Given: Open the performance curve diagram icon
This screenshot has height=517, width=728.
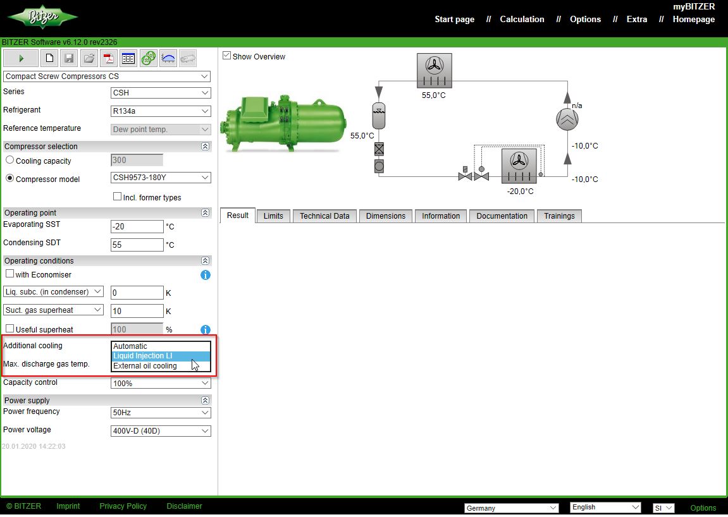Looking at the screenshot, I should pyautogui.click(x=168, y=58).
